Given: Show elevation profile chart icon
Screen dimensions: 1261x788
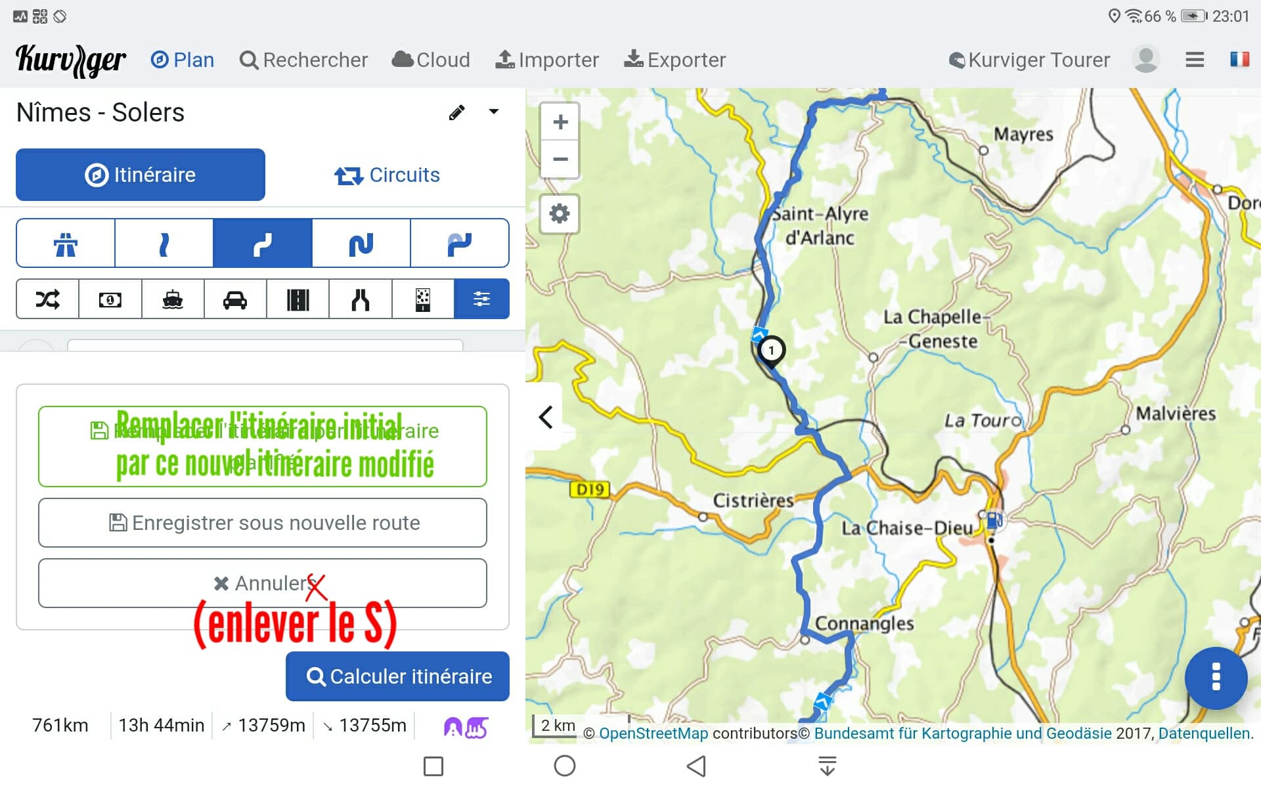Looking at the screenshot, I should point(453,727).
